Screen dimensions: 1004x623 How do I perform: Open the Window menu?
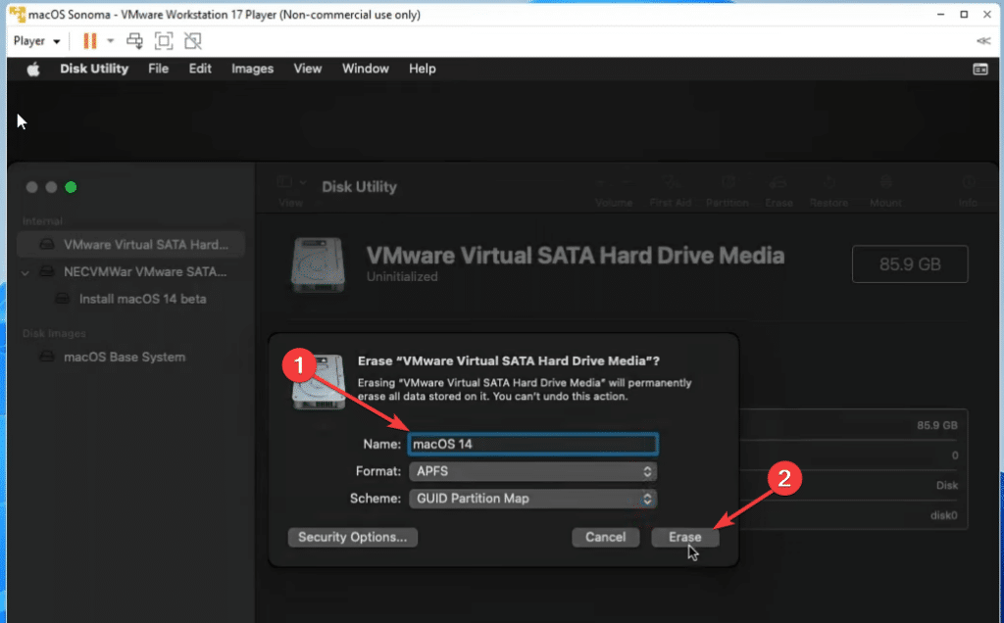click(365, 69)
